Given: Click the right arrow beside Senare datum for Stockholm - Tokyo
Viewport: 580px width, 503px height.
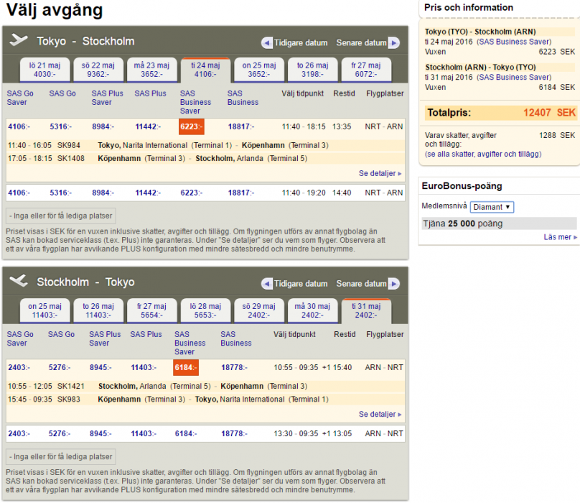Looking at the screenshot, I should (x=394, y=284).
